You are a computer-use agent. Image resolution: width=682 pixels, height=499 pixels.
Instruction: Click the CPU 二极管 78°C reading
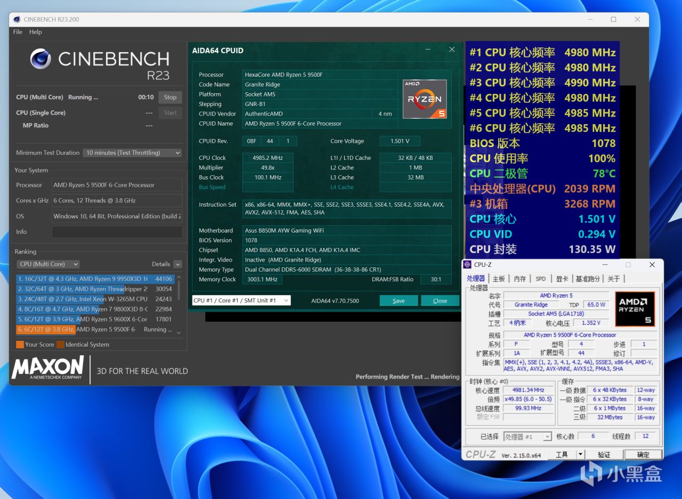542,174
